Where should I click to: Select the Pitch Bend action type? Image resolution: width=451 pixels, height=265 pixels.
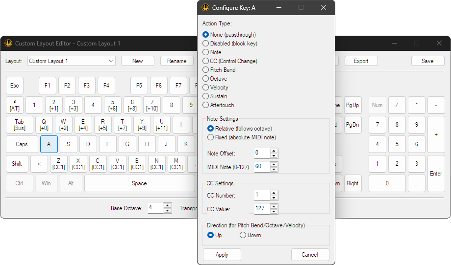click(x=206, y=70)
